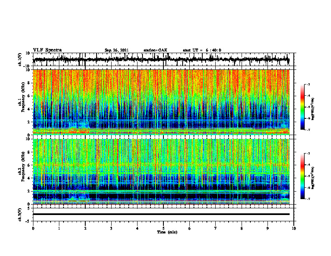Viewport: 331px width, 256px height.
Task: Click time axis tick label "0"
Action: click(33, 228)
